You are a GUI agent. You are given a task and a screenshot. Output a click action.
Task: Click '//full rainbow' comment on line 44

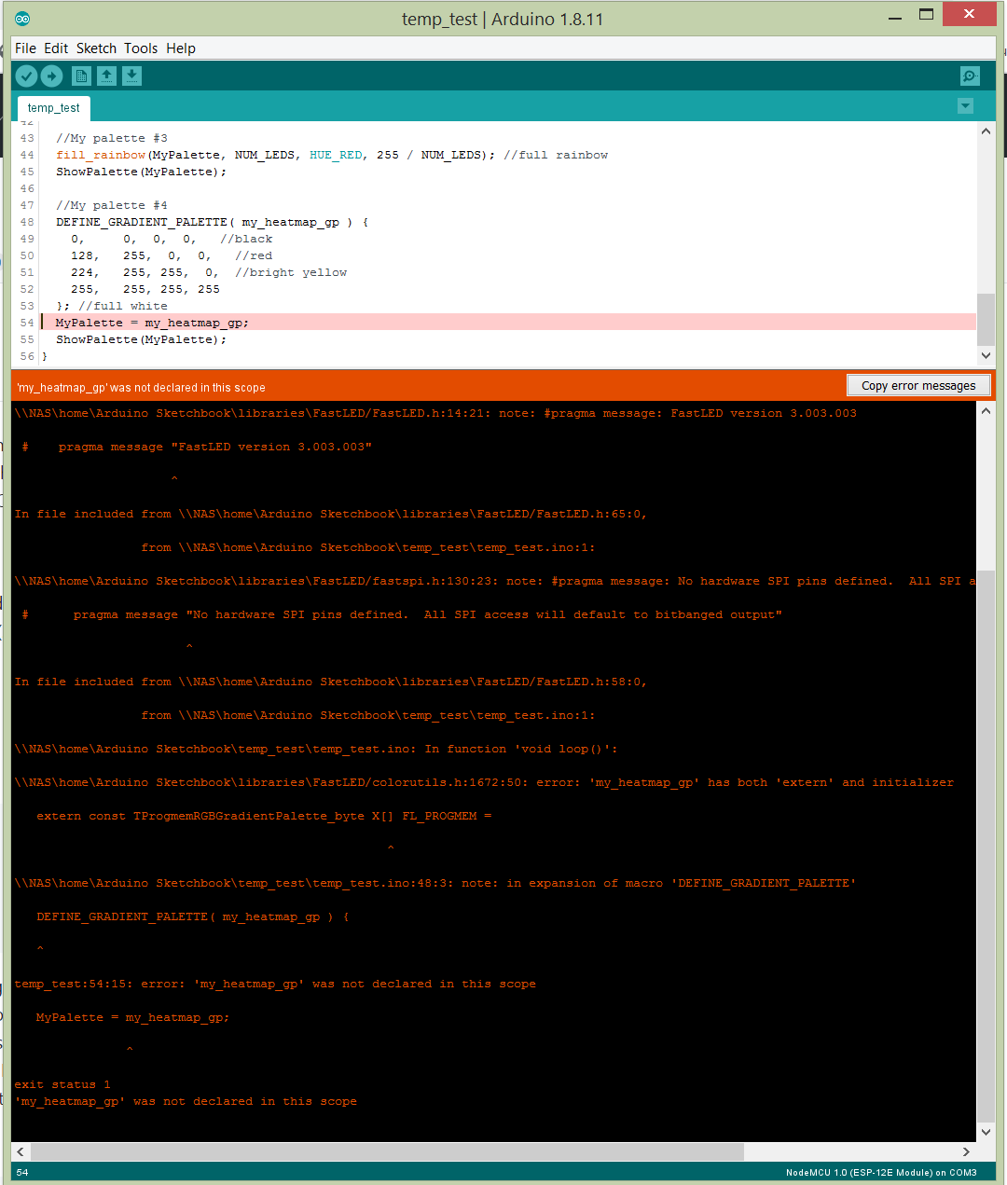click(x=556, y=155)
